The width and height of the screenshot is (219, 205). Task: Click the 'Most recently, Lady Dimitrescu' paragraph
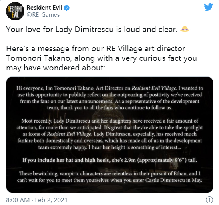(110, 134)
